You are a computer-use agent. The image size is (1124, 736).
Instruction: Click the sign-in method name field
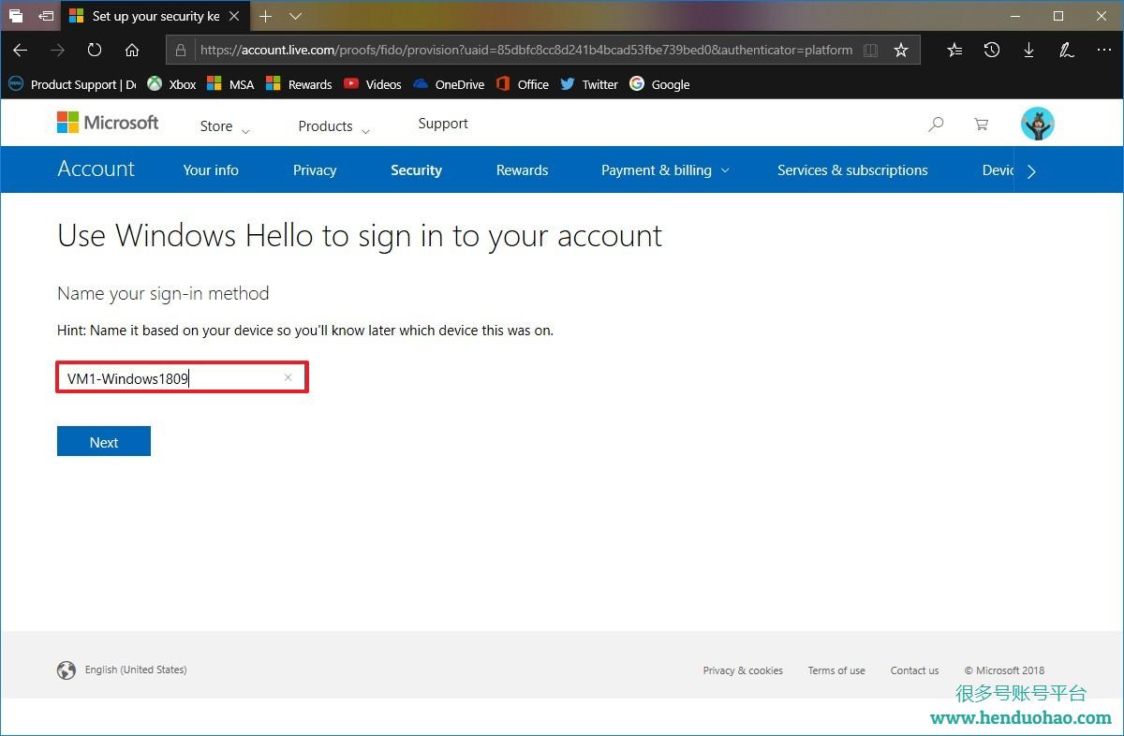click(182, 378)
